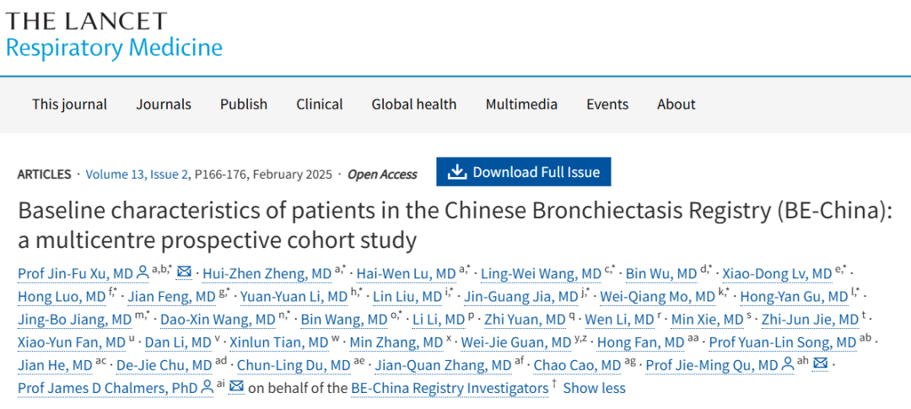This screenshot has width=911, height=409.
Task: Open the This journal menu
Action: tap(70, 105)
